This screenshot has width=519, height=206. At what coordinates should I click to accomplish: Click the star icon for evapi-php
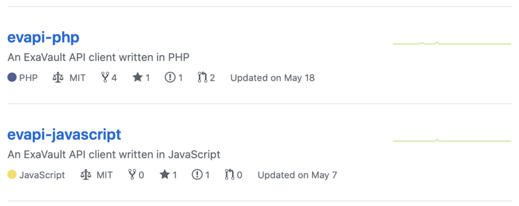[x=138, y=78]
